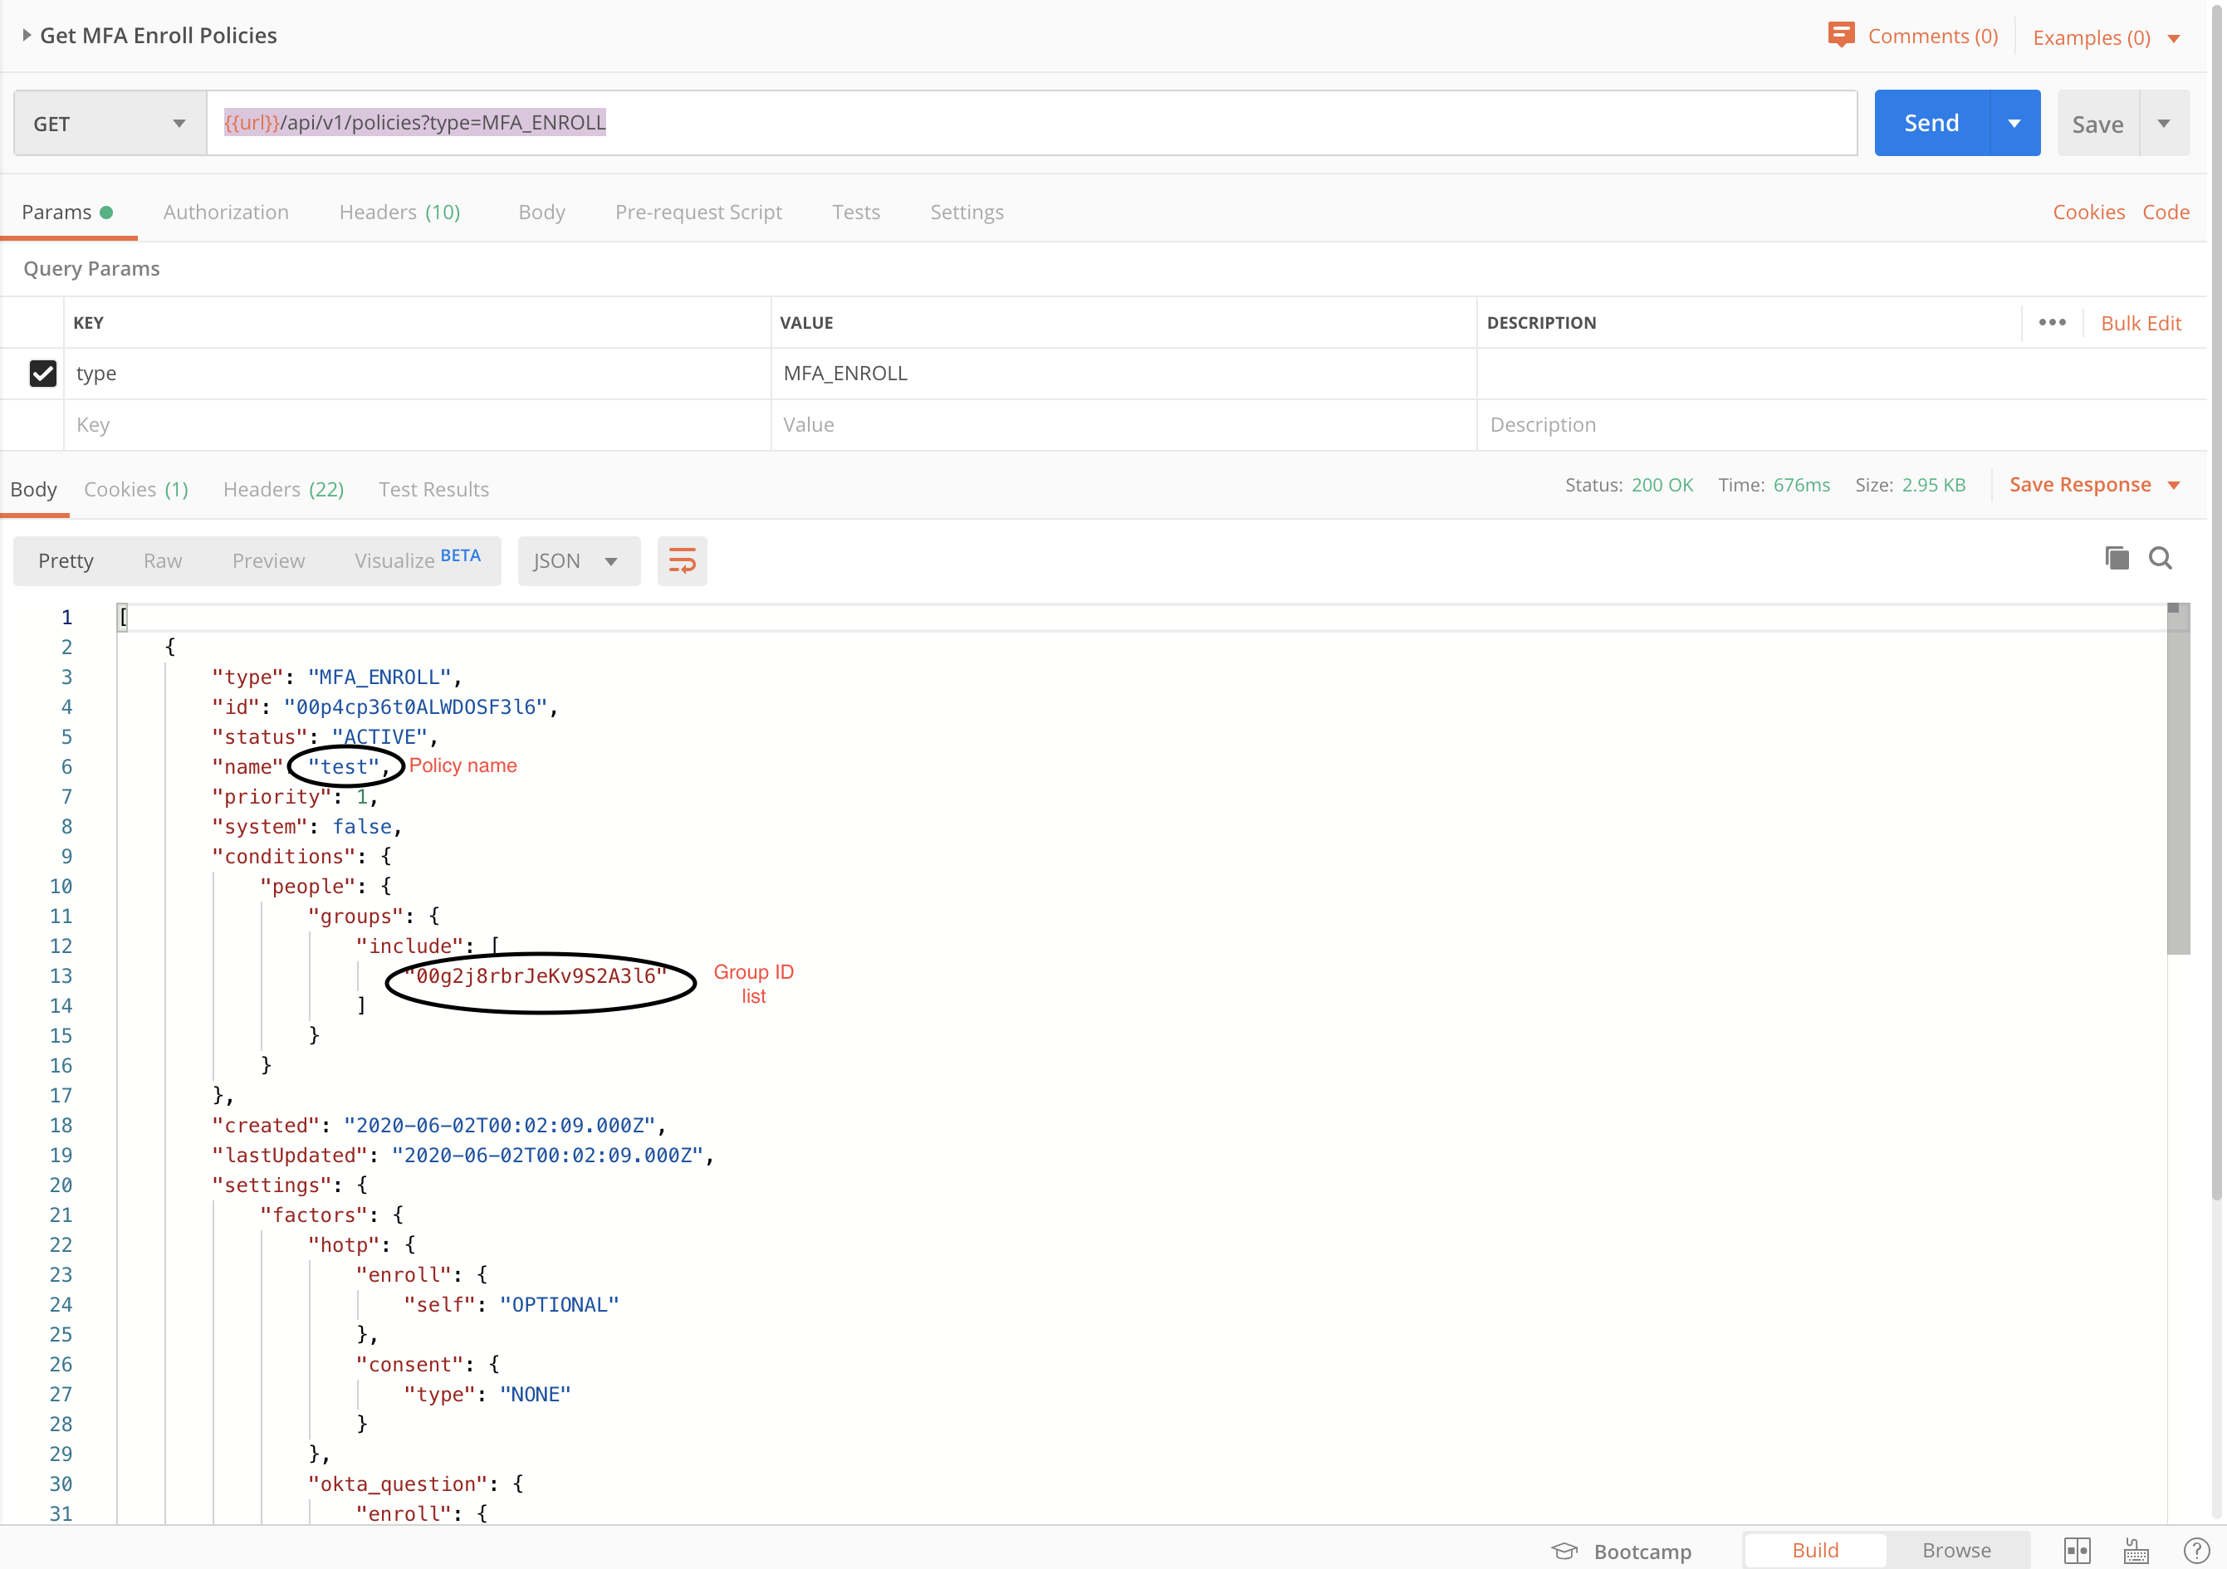Click the help question mark icon
Image resolution: width=2227 pixels, height=1569 pixels.
2196,1550
